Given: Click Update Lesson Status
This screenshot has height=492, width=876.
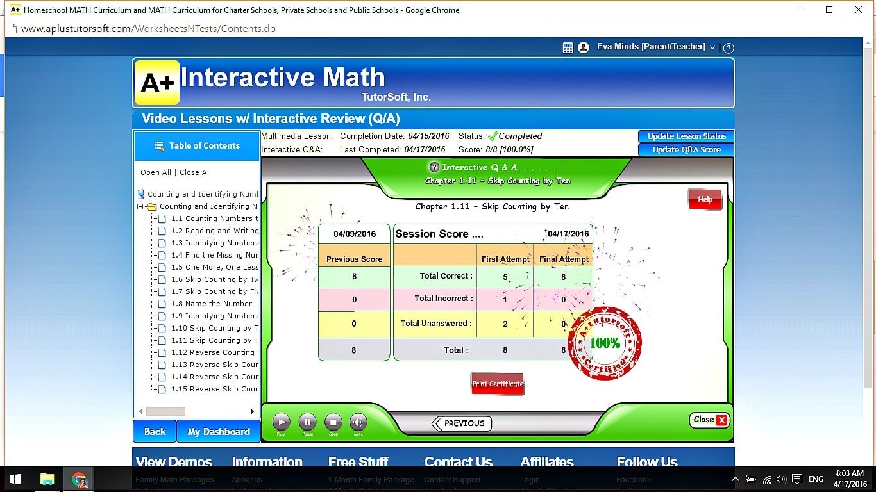Looking at the screenshot, I should coord(686,136).
